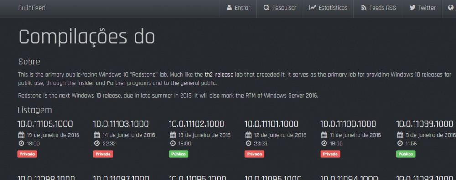Click the date text 11 de janeiro de 2016
The width and height of the screenshot is (456, 180).
pyautogui.click(x=355, y=135)
